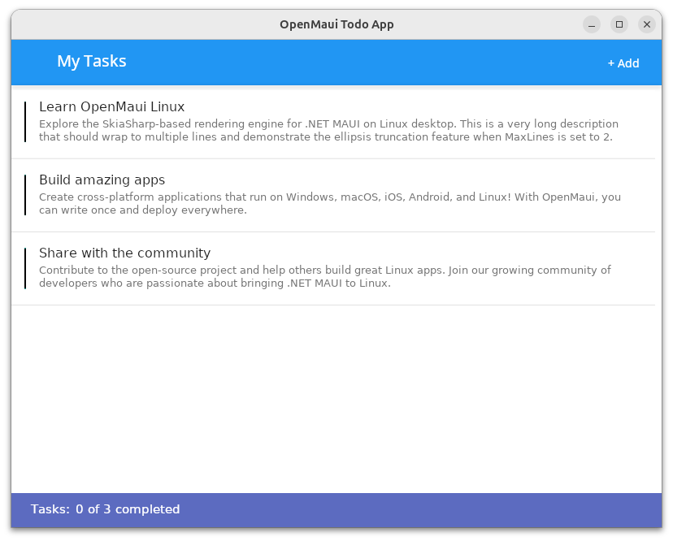The width and height of the screenshot is (673, 541).
Task: Select the Share with the community title
Action: [124, 253]
